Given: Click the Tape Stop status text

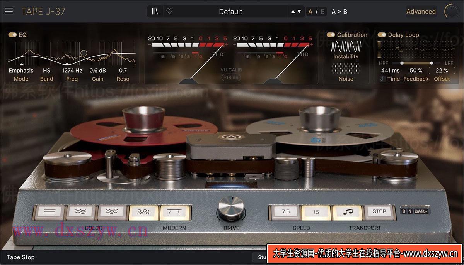Looking at the screenshot, I should click(20, 257).
